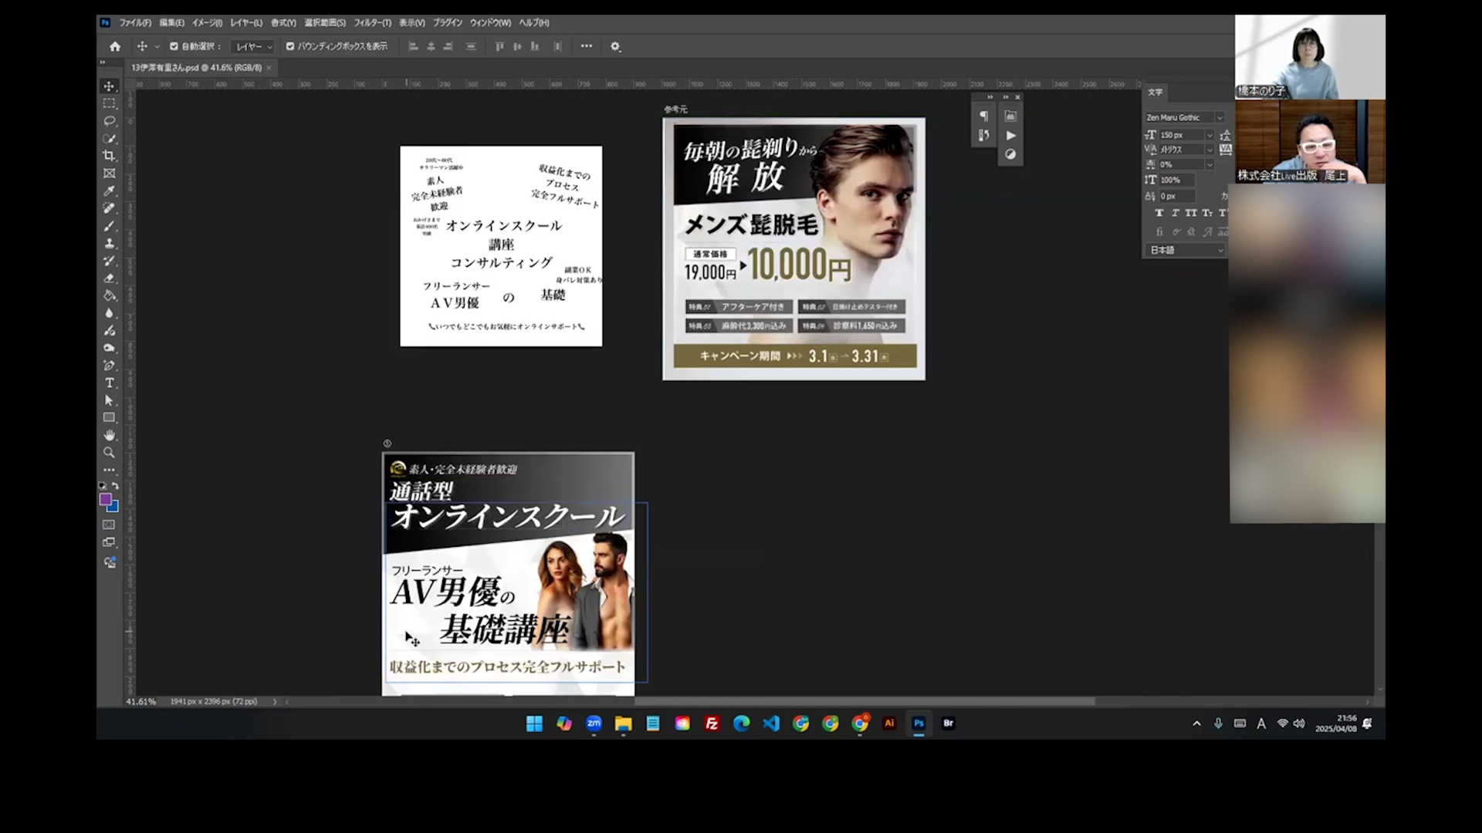Click the blue background color swatch
The width and height of the screenshot is (1482, 833).
click(114, 508)
